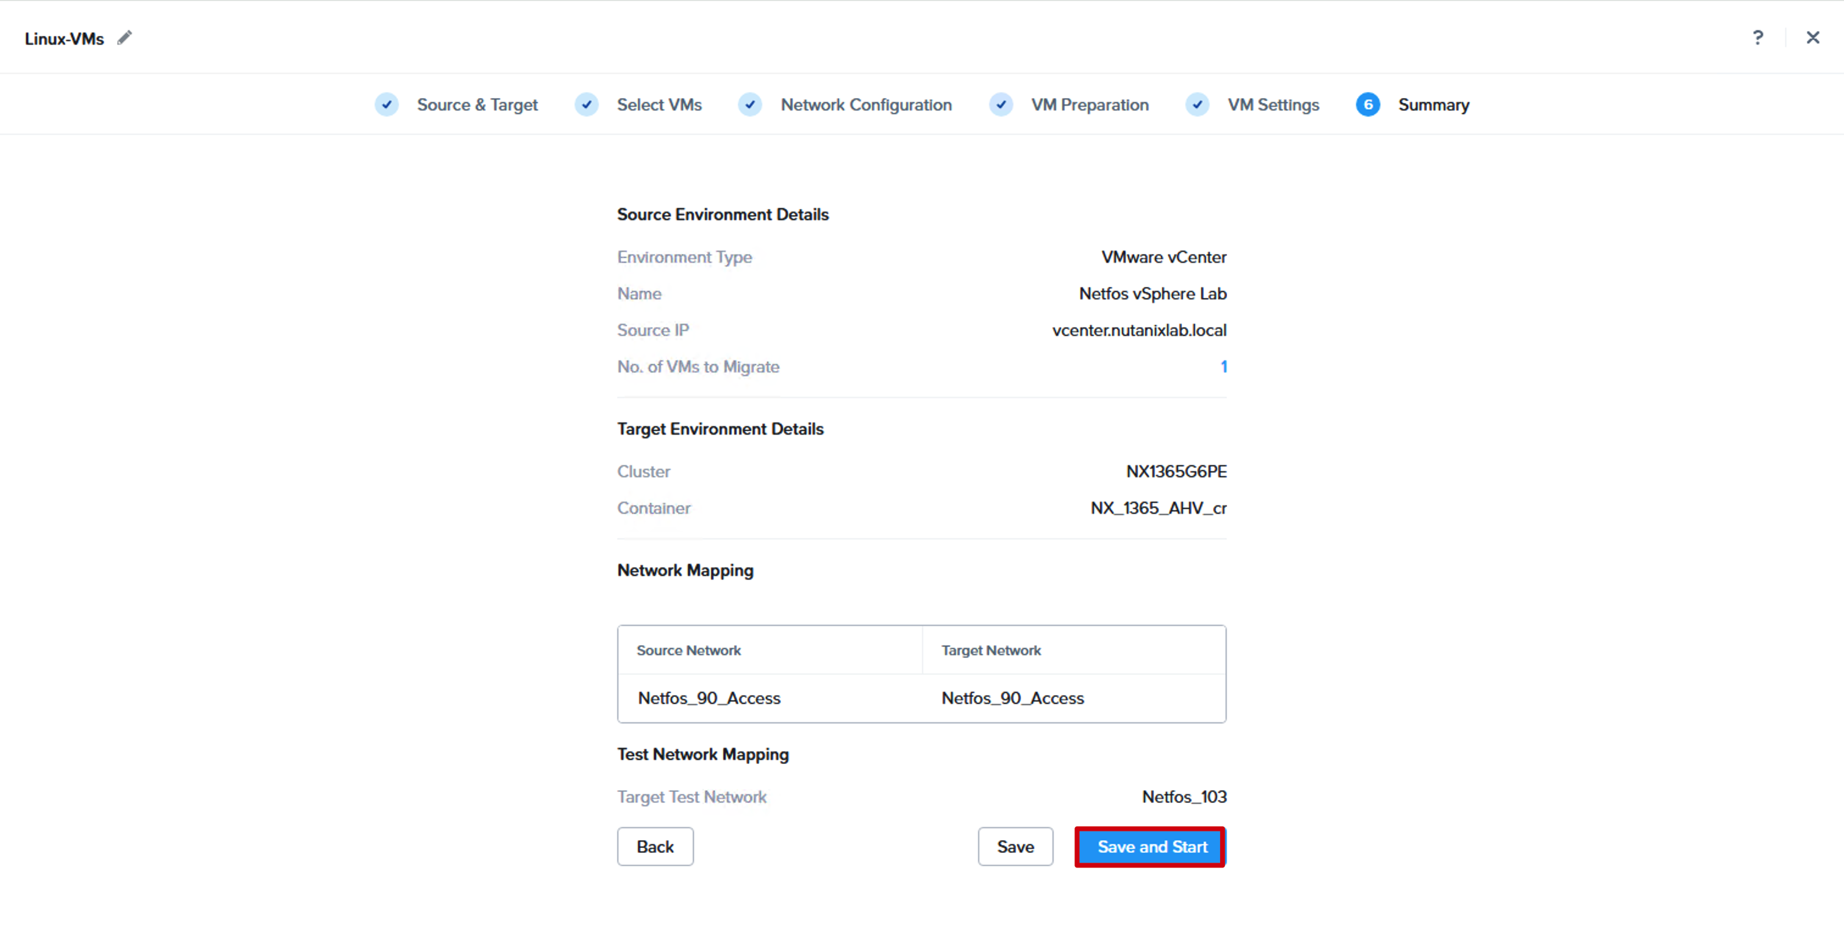The height and width of the screenshot is (951, 1844).
Task: Go to the Select VMs step
Action: tap(659, 104)
